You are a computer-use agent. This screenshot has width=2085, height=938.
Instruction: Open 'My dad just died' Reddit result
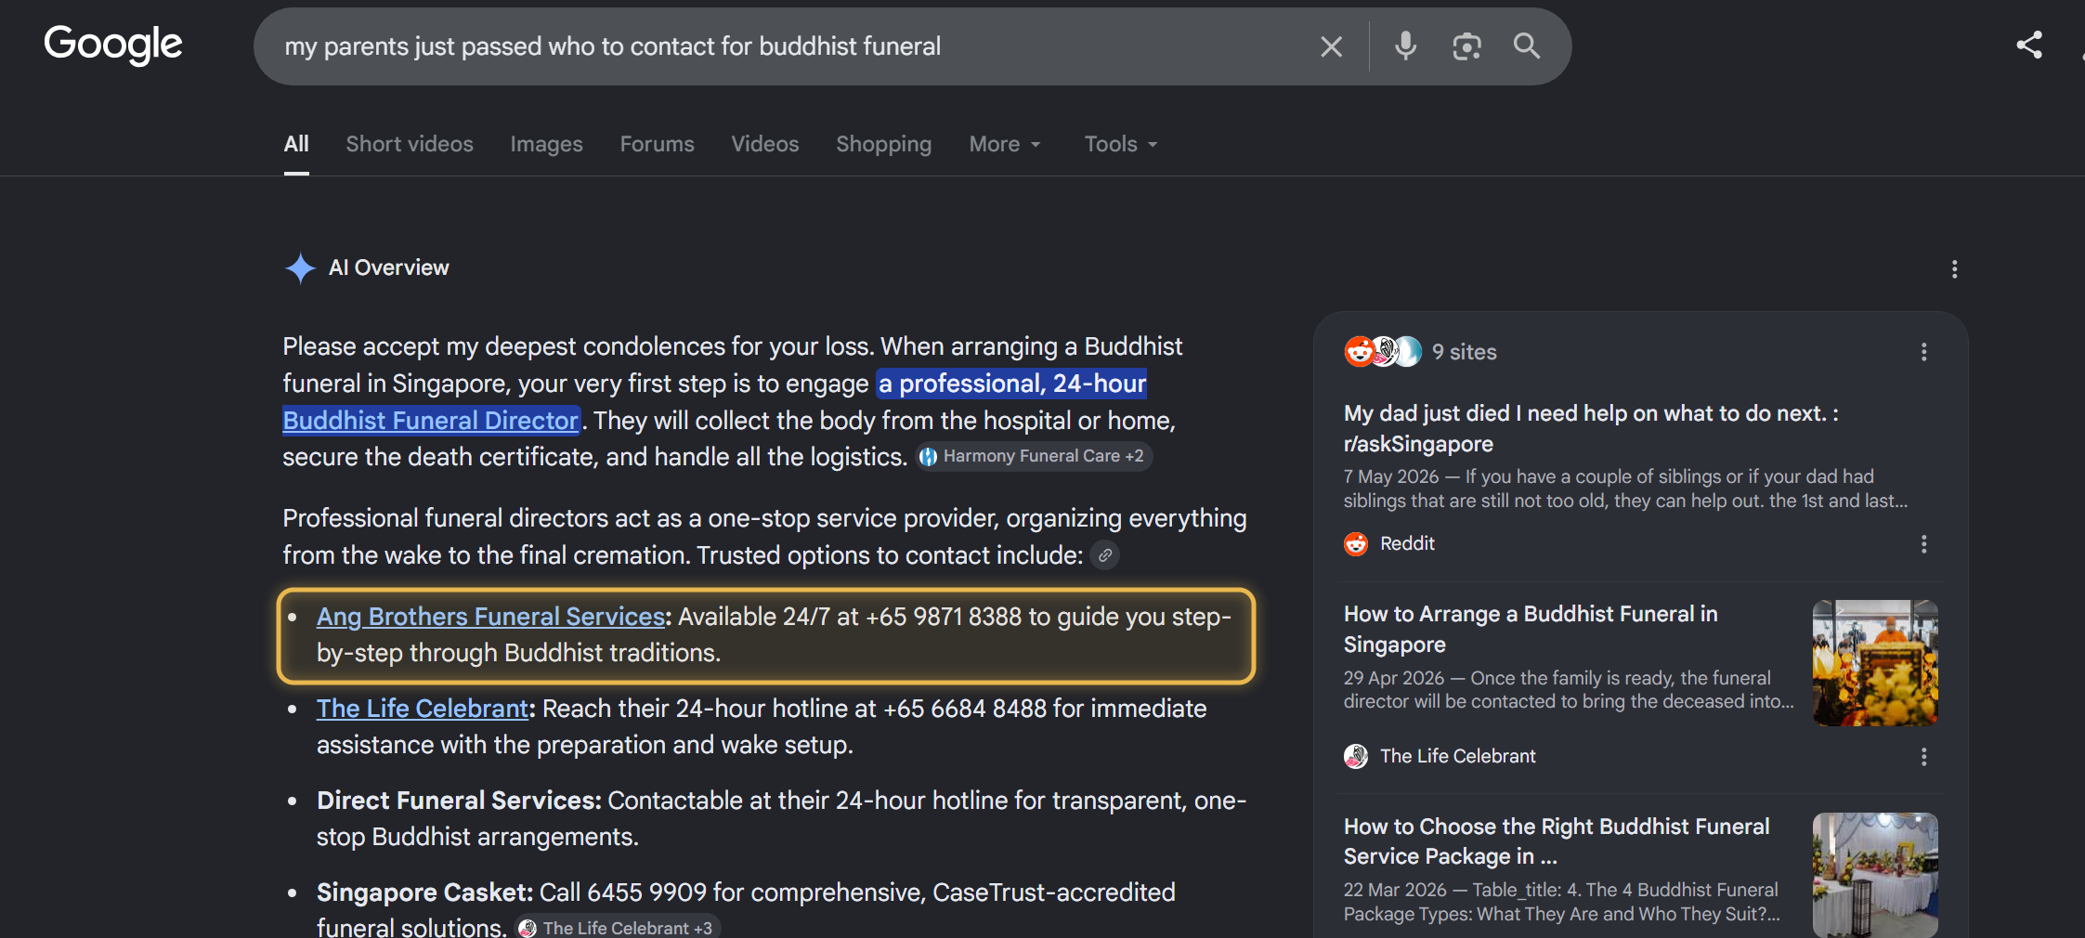pyautogui.click(x=1591, y=428)
